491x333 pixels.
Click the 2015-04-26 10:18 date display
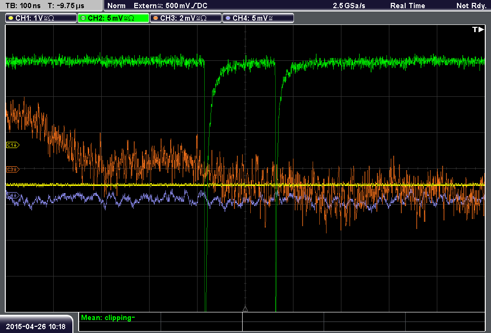click(x=35, y=326)
